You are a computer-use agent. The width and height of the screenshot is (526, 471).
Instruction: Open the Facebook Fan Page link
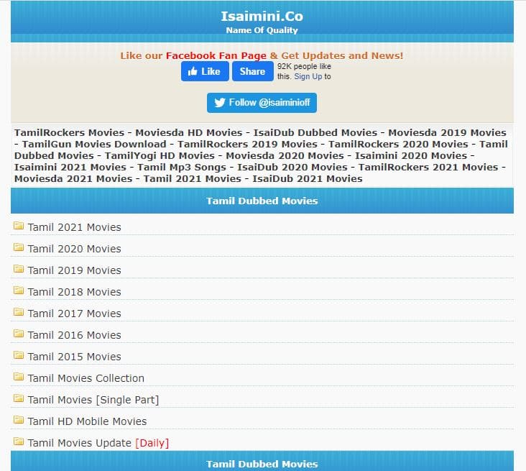click(216, 55)
